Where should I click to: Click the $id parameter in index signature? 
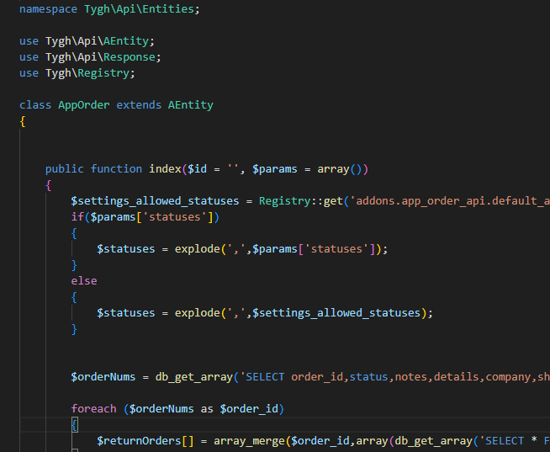click(x=198, y=168)
